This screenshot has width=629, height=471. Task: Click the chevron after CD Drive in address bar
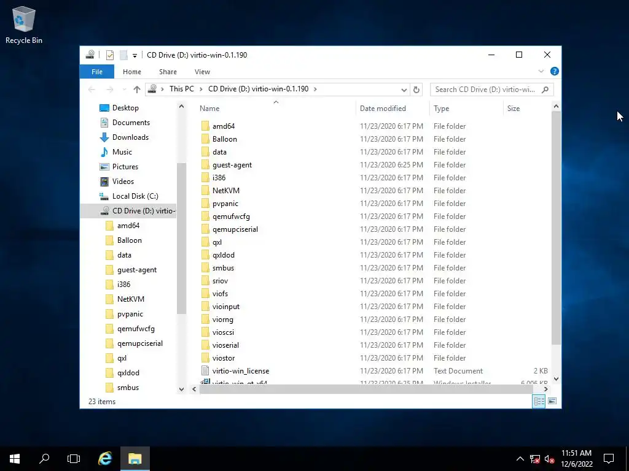315,89
